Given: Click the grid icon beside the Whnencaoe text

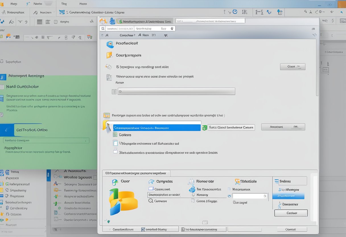Looking at the screenshot, I should coord(109,77).
